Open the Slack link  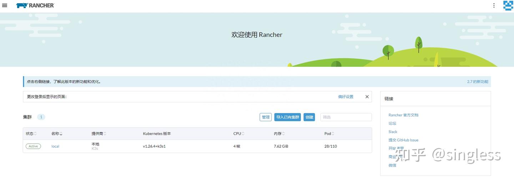click(x=393, y=132)
